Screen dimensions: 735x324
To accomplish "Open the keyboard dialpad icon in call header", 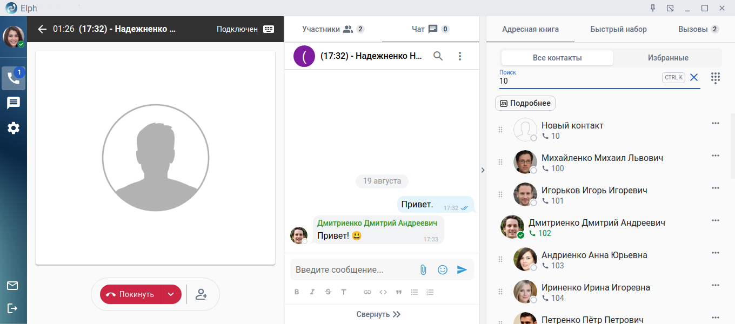I will 269,29.
